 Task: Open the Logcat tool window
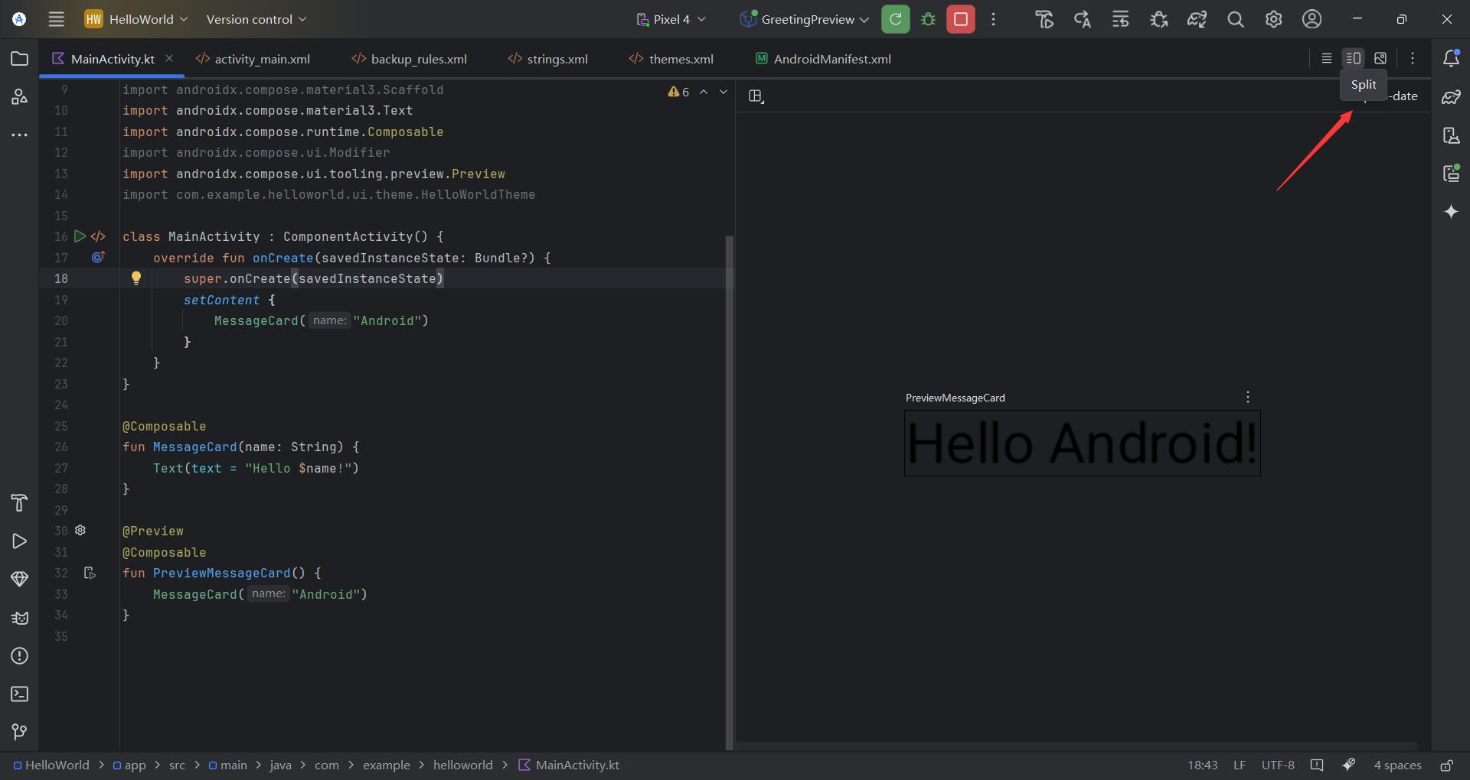(x=20, y=618)
